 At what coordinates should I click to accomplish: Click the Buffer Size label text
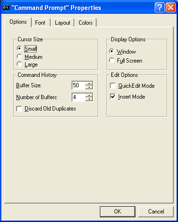(29, 85)
